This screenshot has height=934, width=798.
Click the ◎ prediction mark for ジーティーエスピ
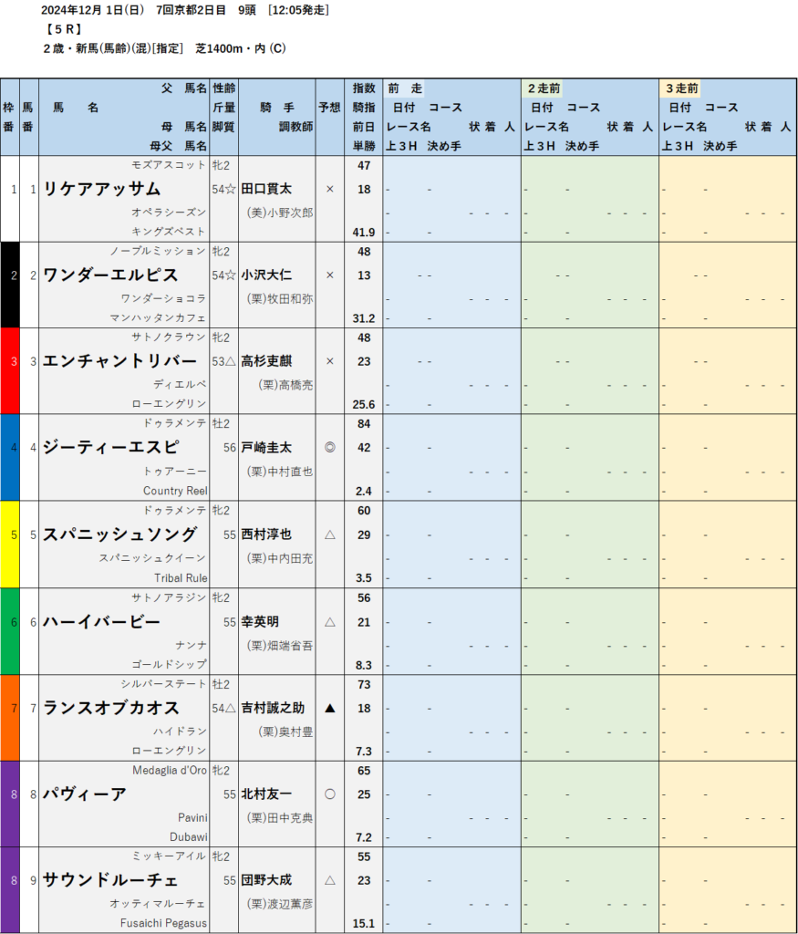pyautogui.click(x=330, y=447)
